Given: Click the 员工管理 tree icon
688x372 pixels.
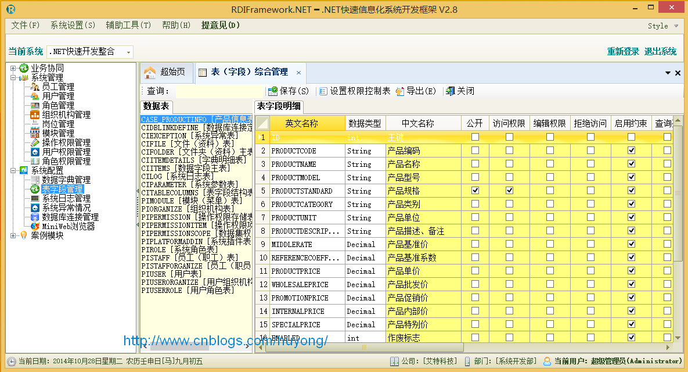Looking at the screenshot, I should point(35,87).
